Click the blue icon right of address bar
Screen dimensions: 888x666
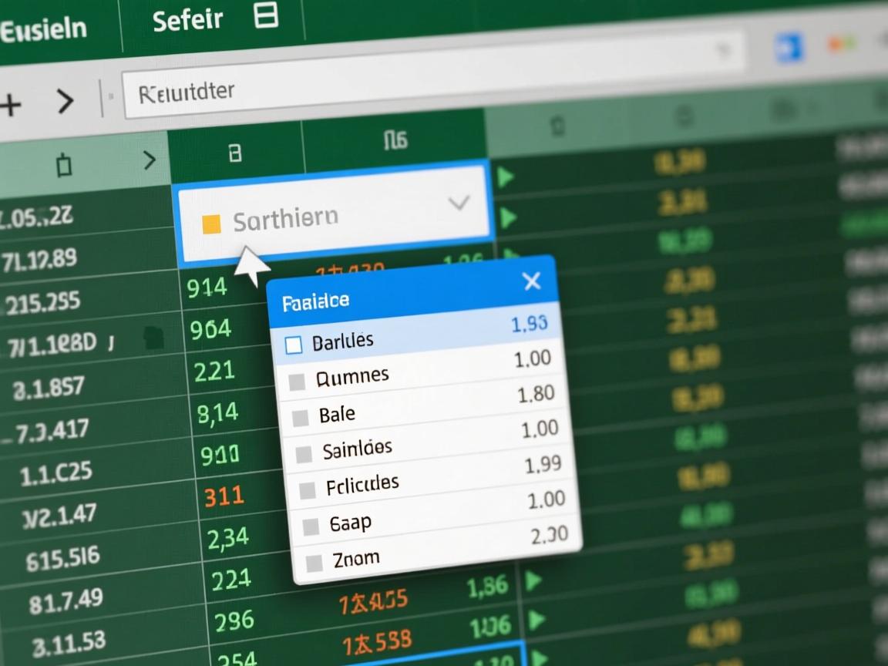tap(789, 47)
